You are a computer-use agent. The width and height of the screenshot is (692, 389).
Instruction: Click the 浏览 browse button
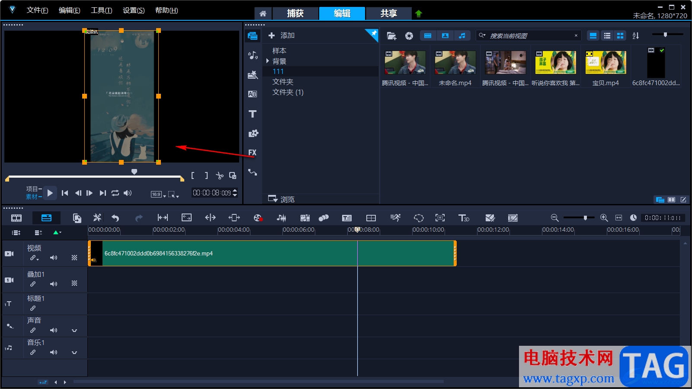pos(282,199)
